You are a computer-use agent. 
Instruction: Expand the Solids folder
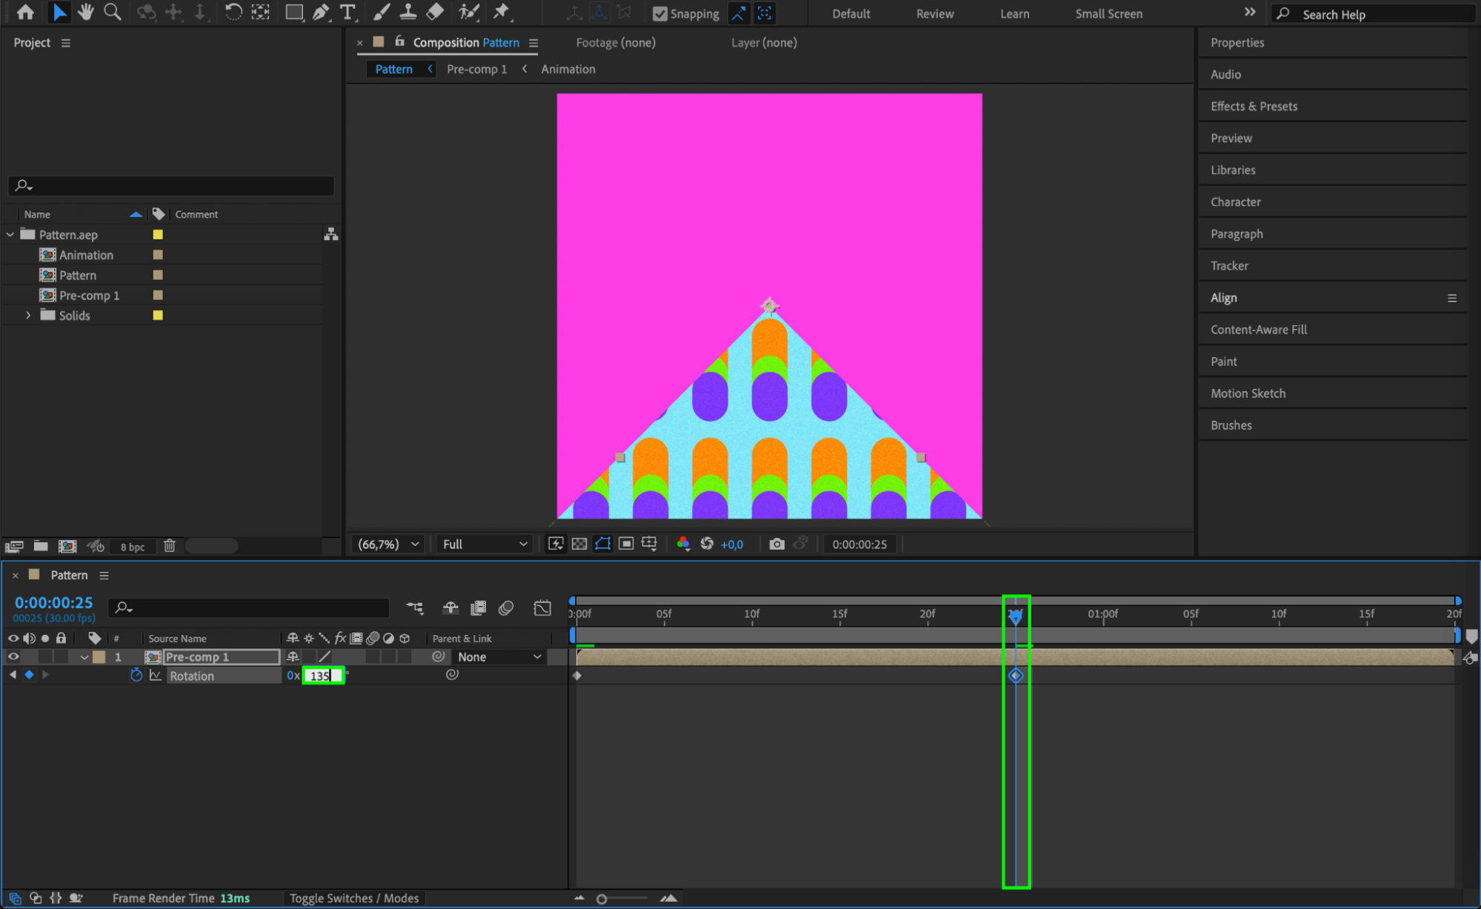coord(28,315)
